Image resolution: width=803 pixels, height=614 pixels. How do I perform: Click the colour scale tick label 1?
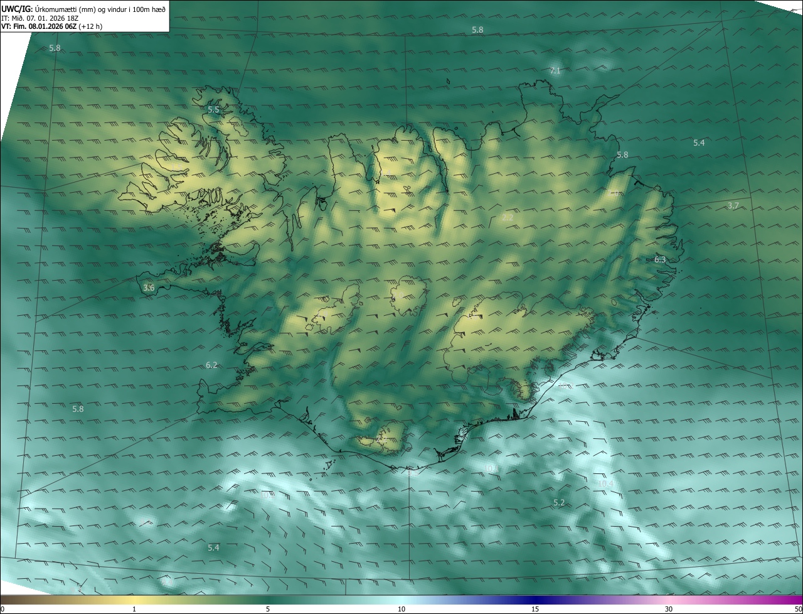134,609
